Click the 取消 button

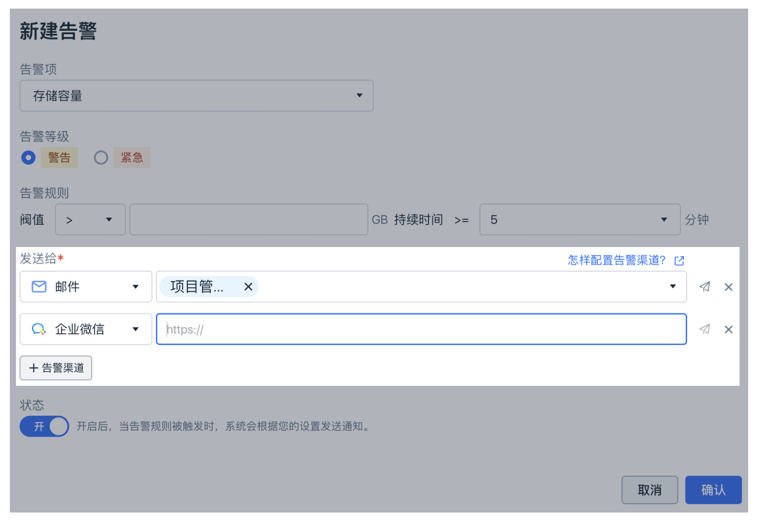coord(650,490)
